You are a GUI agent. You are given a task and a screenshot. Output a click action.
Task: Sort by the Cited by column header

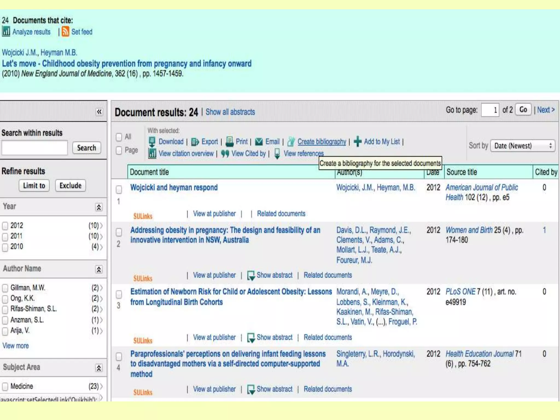point(546,172)
